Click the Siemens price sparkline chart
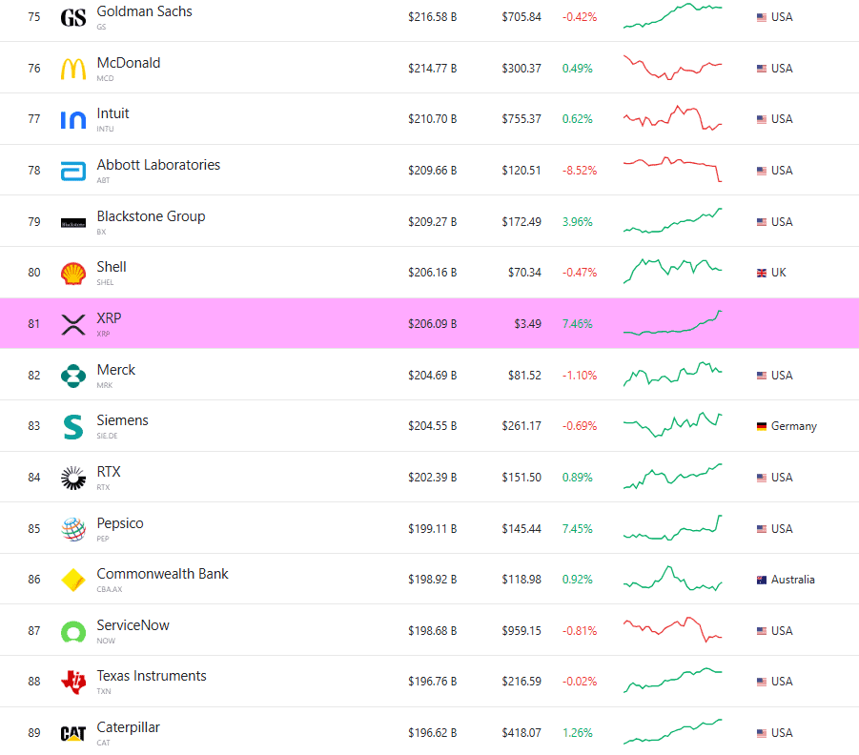This screenshot has width=859, height=755. pos(673,424)
